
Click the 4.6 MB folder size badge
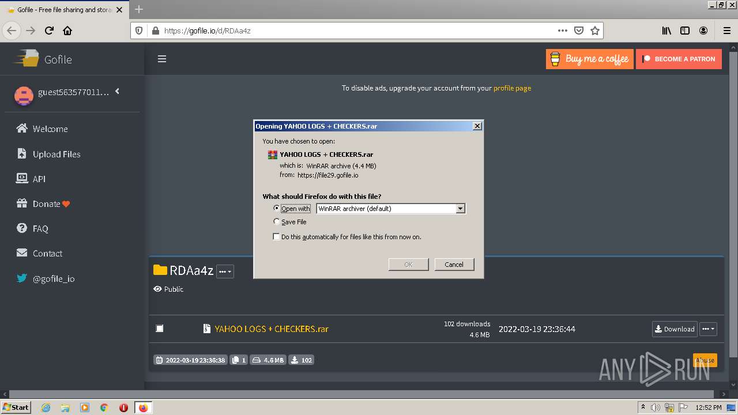(268, 360)
